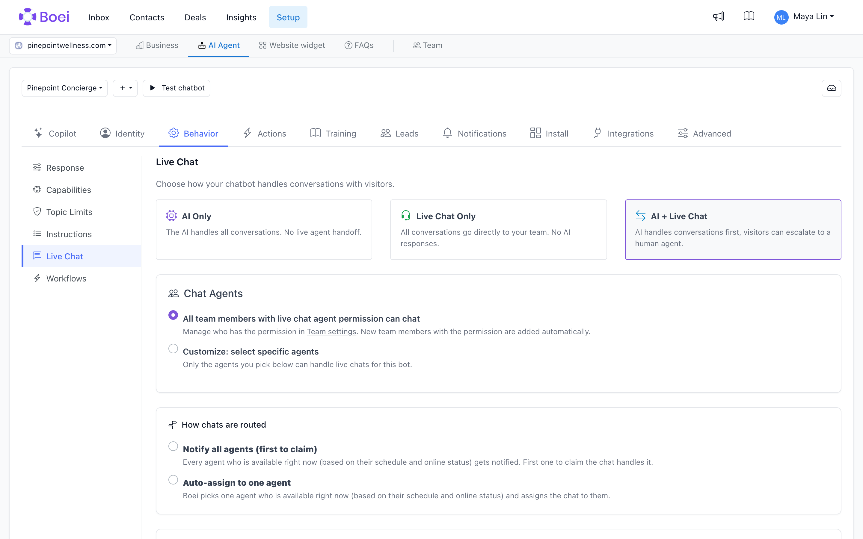863x539 pixels.
Task: Select Auto-assign to one agent radio
Action: tap(173, 479)
